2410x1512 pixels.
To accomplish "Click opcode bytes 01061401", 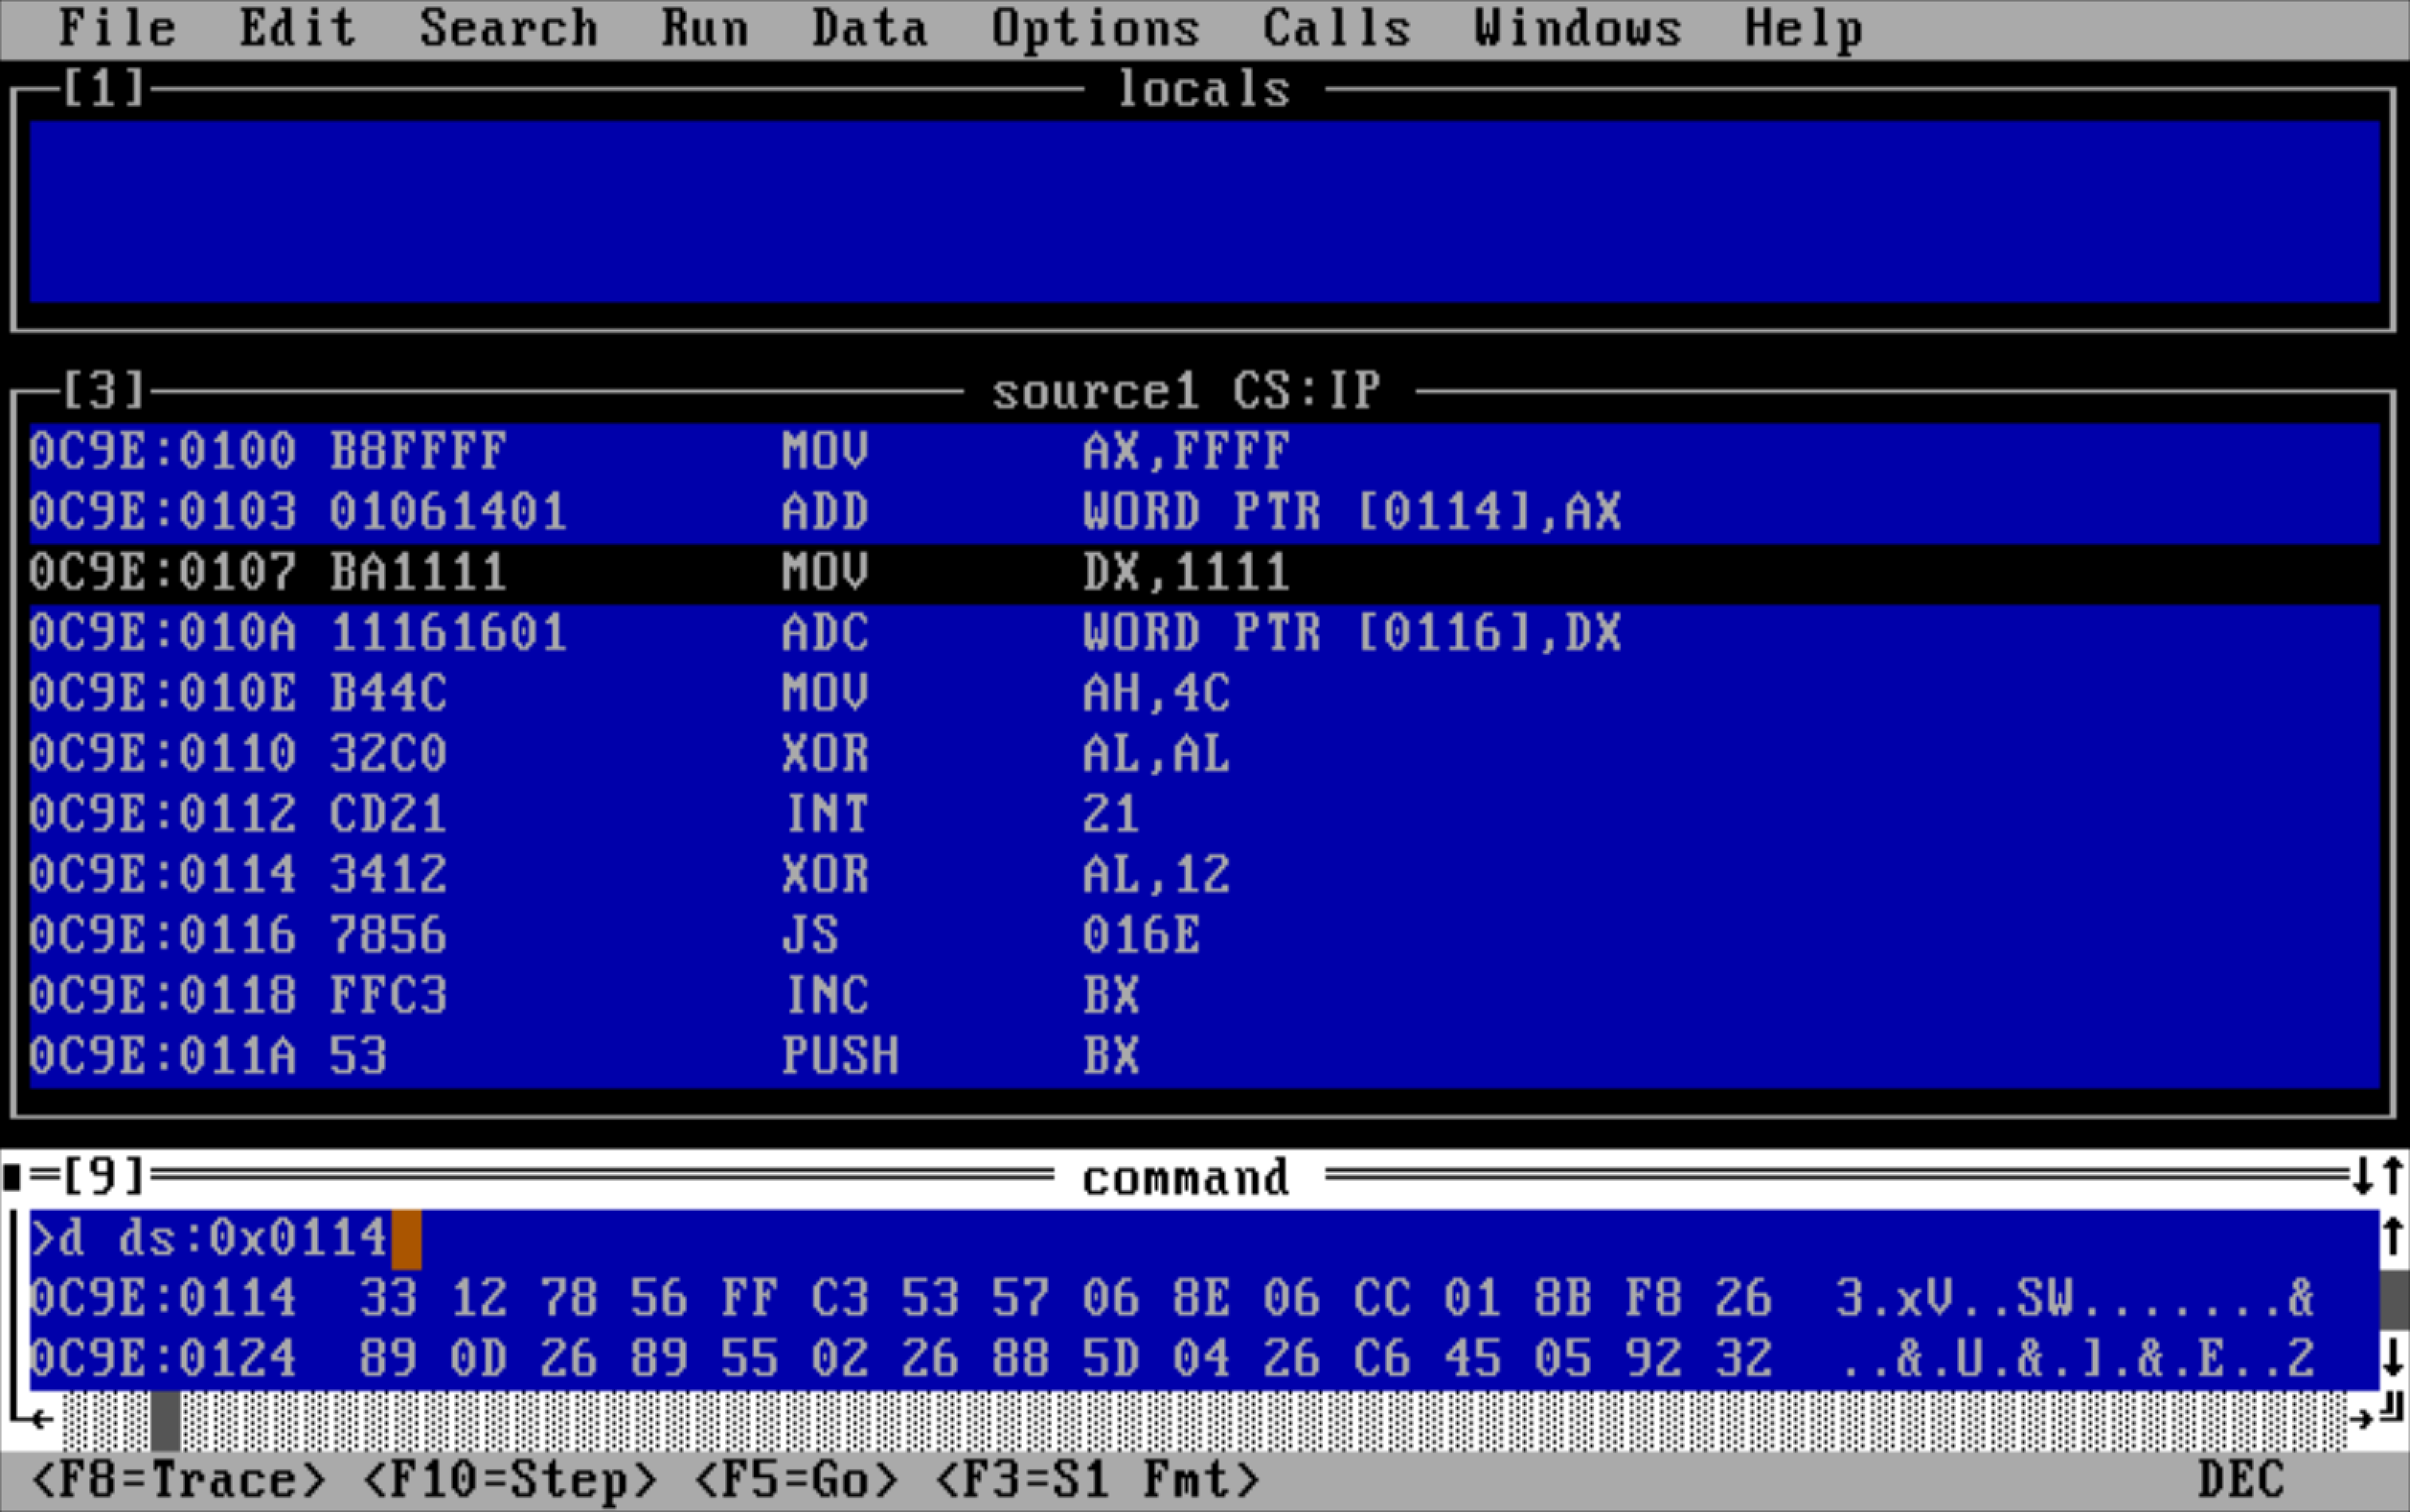I will pos(448,513).
